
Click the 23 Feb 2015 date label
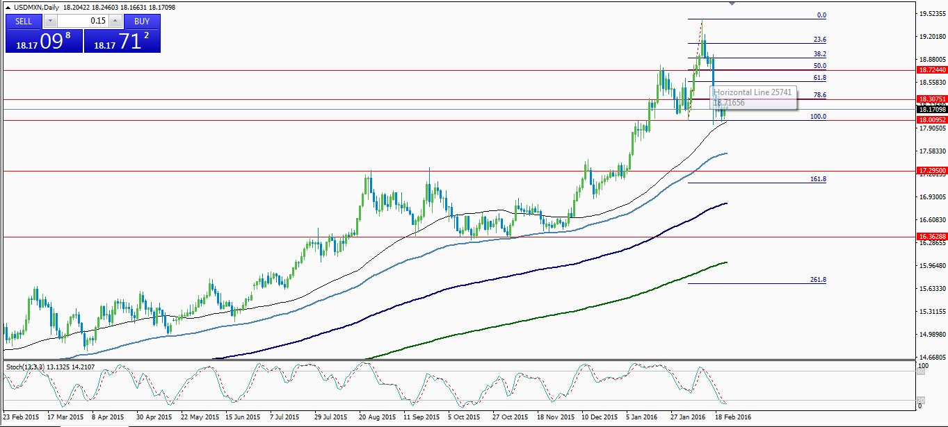19,417
